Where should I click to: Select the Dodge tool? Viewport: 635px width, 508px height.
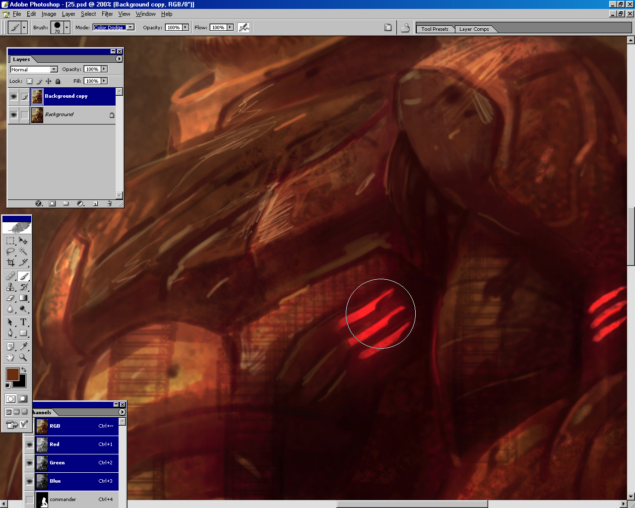(x=23, y=309)
